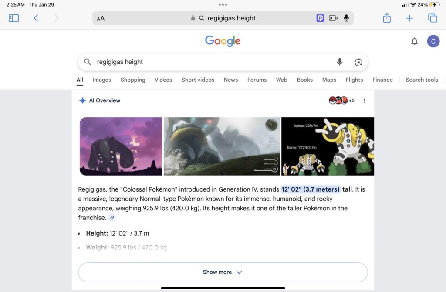Viewport: 446px width, 292px height.
Task: Start Google voice search in search box
Action: coord(340,62)
